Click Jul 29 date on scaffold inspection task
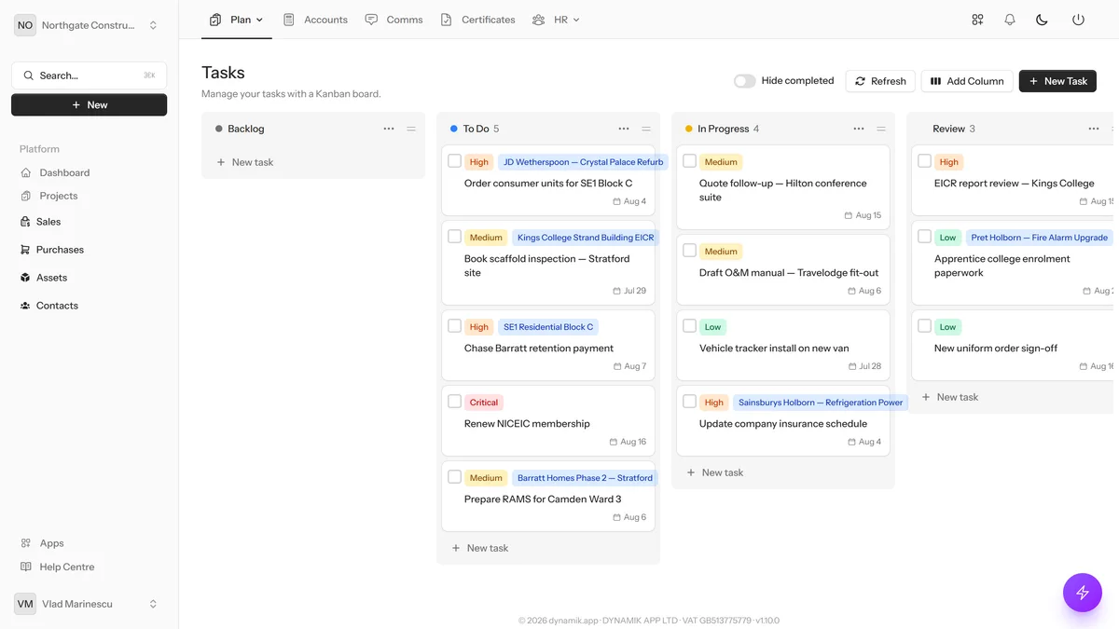 tap(629, 291)
